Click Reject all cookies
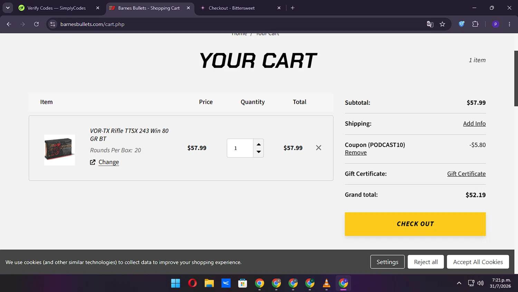The width and height of the screenshot is (518, 292). click(x=426, y=262)
